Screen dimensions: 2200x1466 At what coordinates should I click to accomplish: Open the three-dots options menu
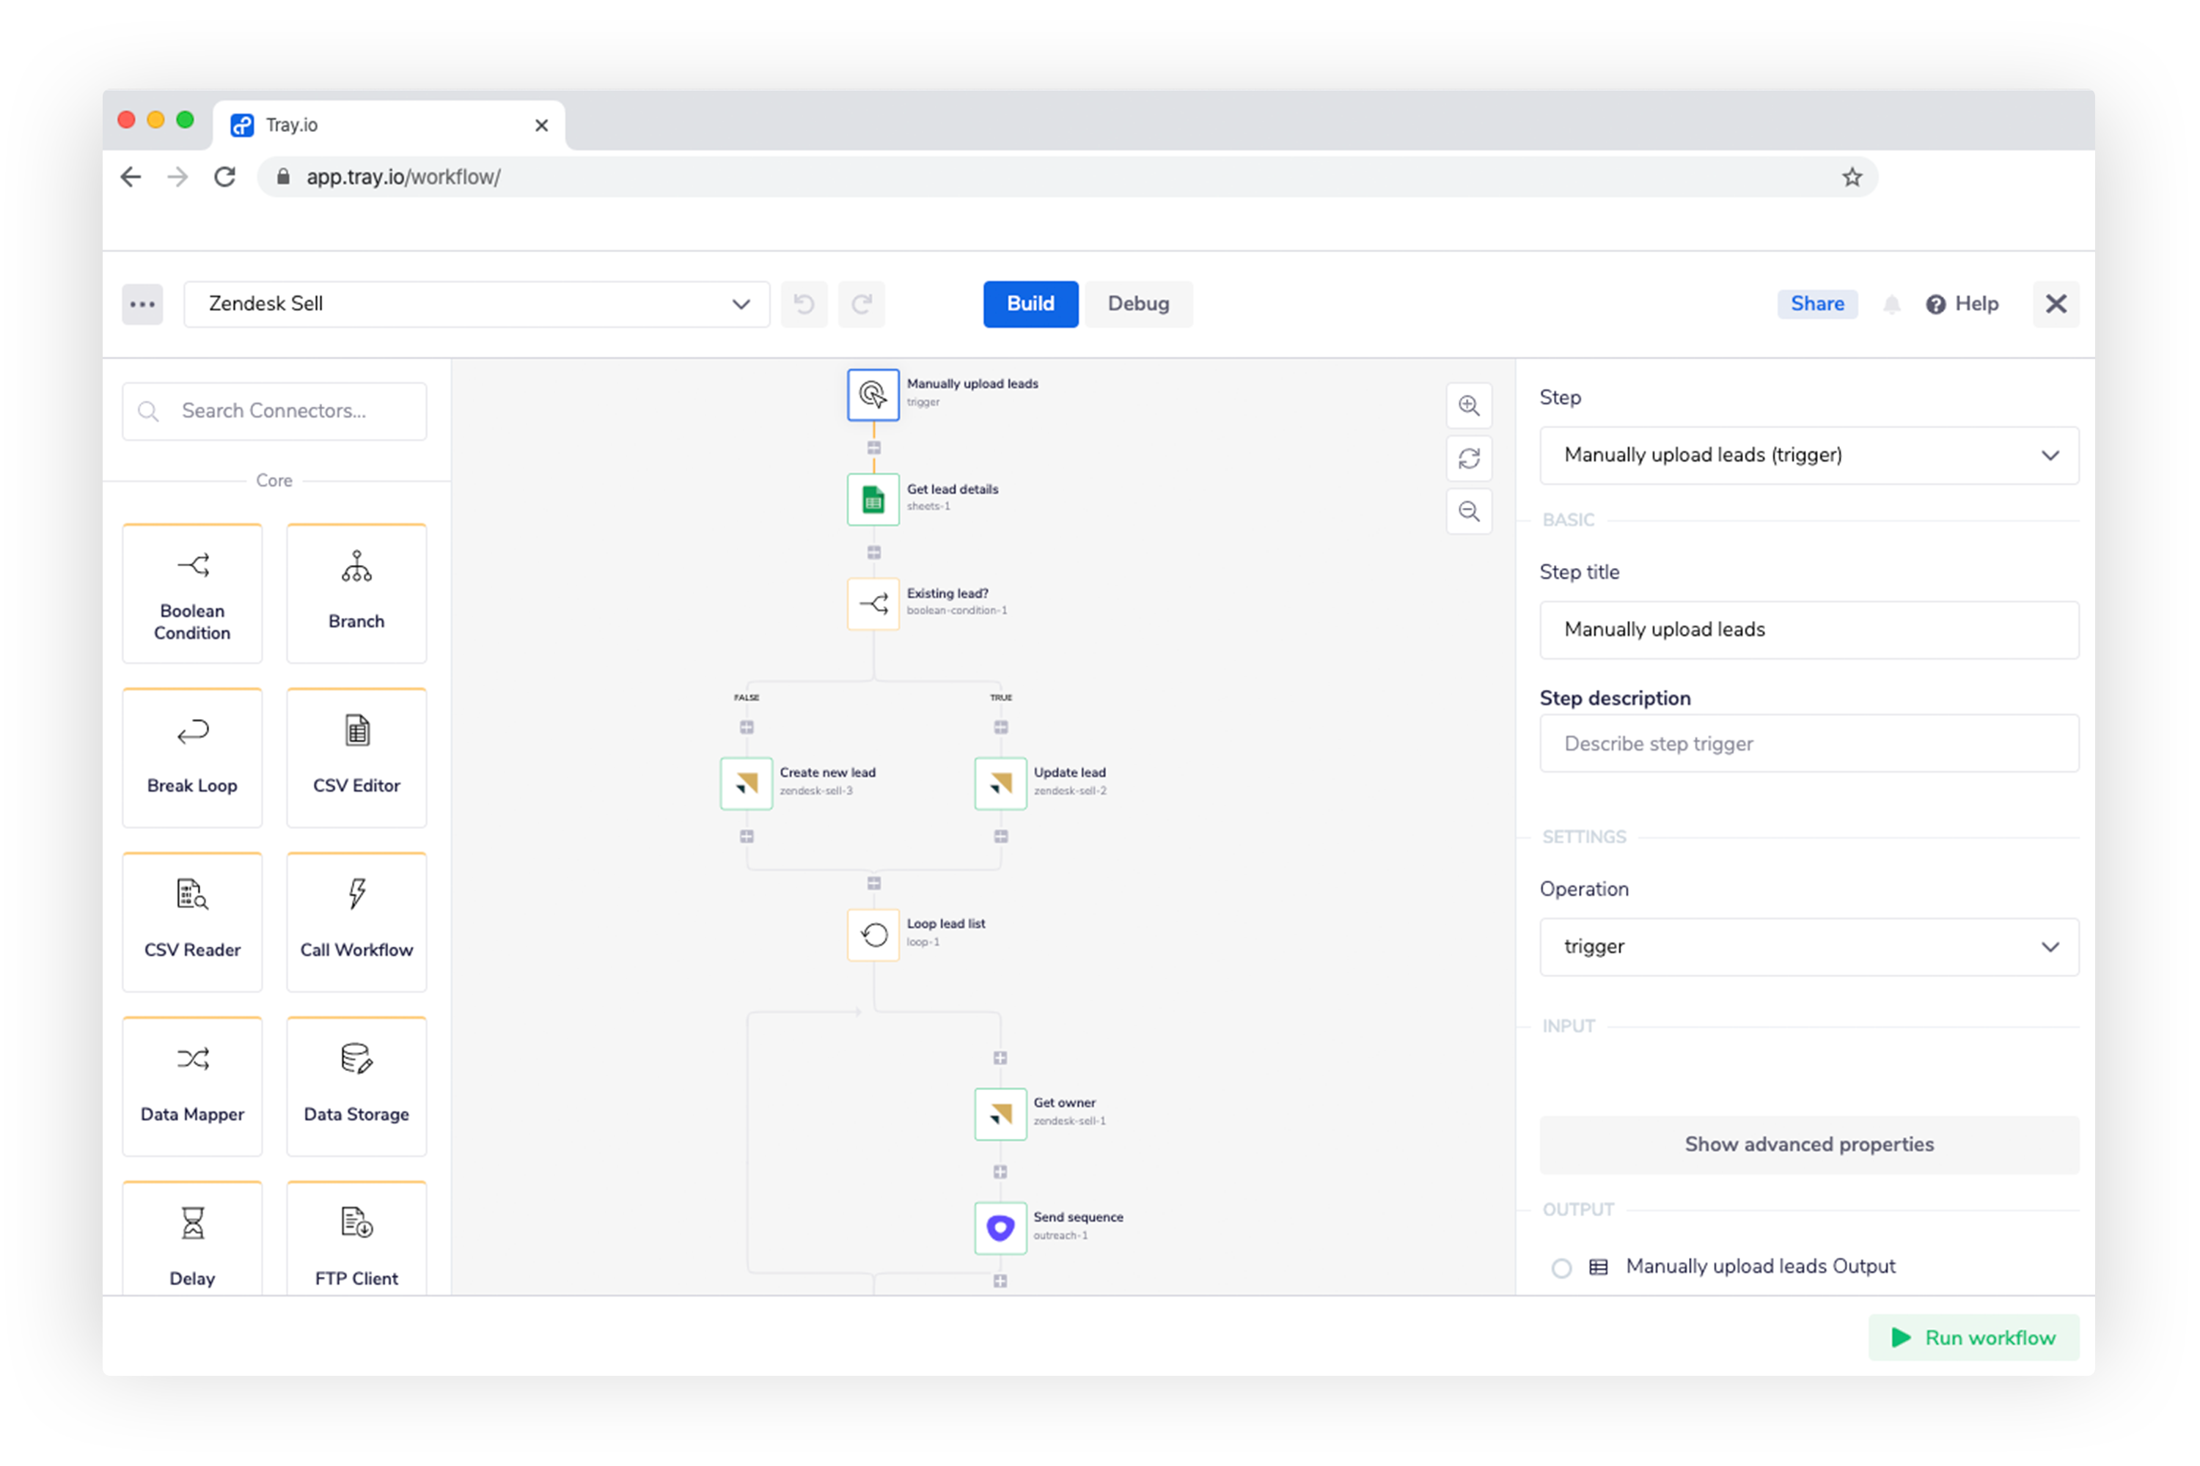click(x=142, y=304)
